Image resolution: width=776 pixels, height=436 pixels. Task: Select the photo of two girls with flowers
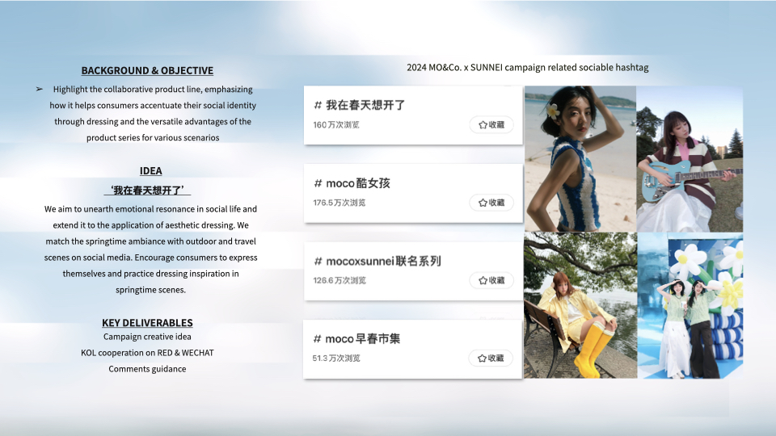(689, 305)
